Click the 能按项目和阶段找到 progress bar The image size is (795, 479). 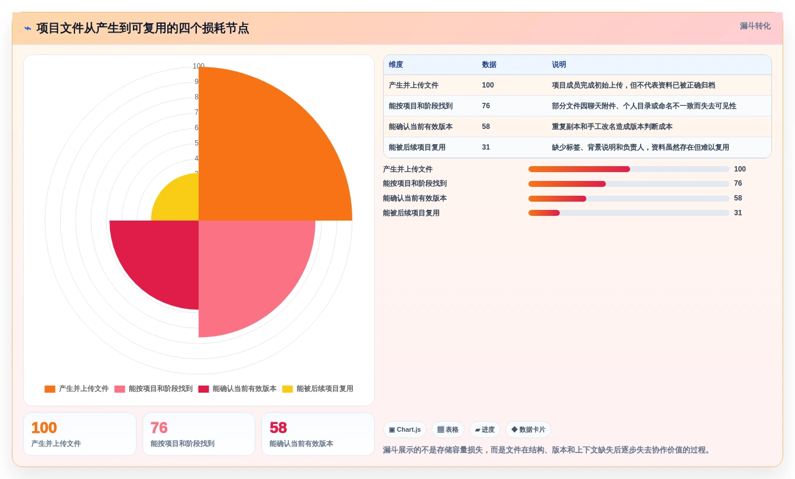point(629,184)
